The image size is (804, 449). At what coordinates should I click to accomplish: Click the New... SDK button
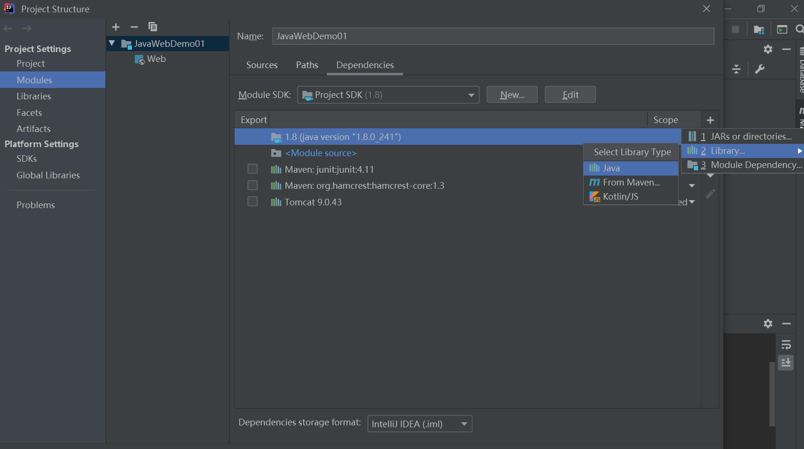tap(512, 95)
